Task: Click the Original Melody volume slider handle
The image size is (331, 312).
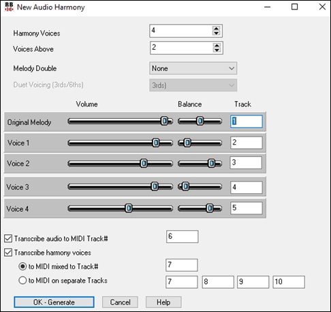Action: point(164,121)
